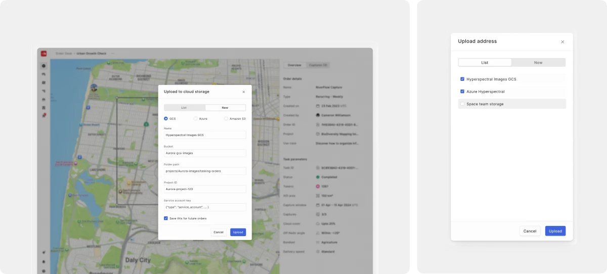Viewport: 607px width, 274px height.
Task: Switch to New tab in cloud storage dialog
Action: pos(225,108)
